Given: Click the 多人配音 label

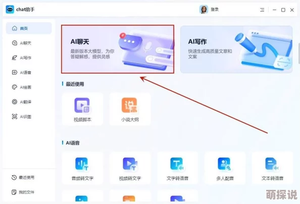Looking at the screenshot, I should (x=225, y=178).
